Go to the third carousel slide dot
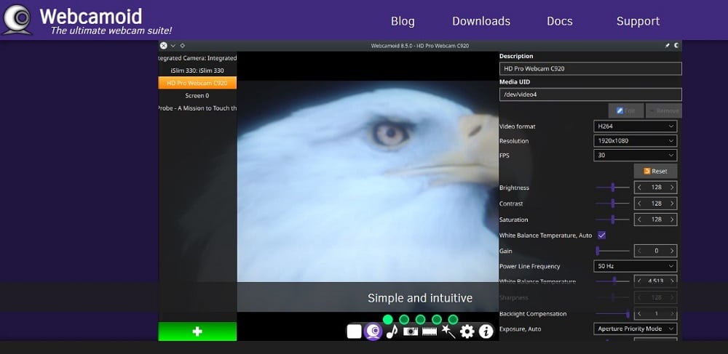The height and width of the screenshot is (354, 728). (421, 319)
